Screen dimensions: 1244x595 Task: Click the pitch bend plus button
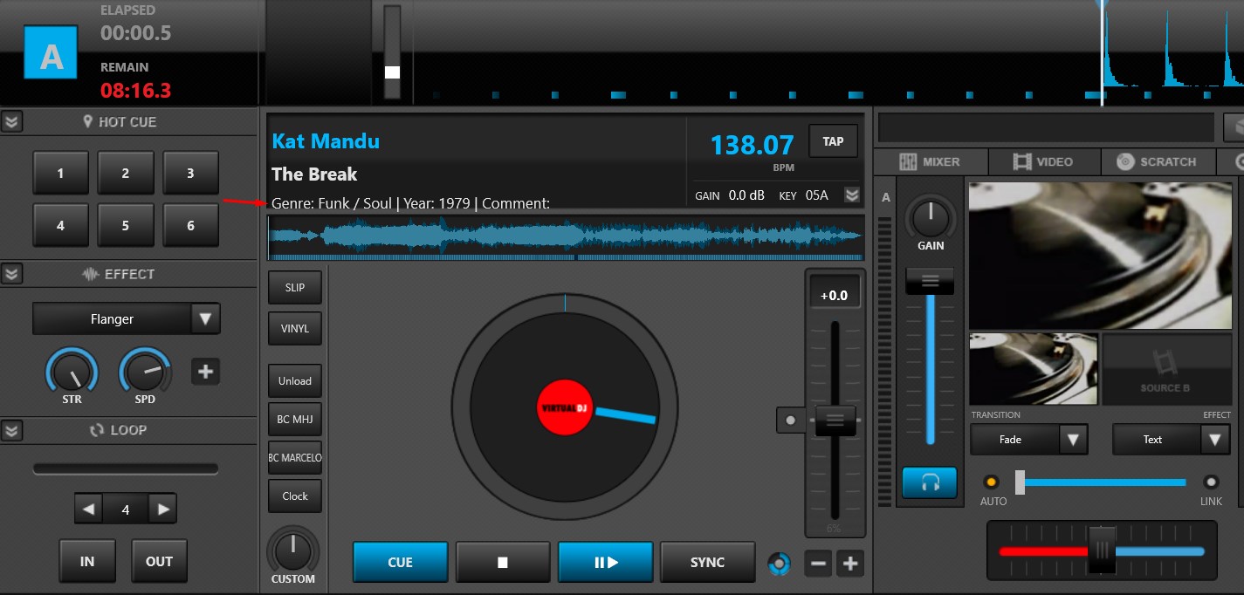coord(850,563)
